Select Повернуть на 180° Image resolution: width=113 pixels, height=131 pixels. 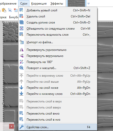(x=58, y=62)
